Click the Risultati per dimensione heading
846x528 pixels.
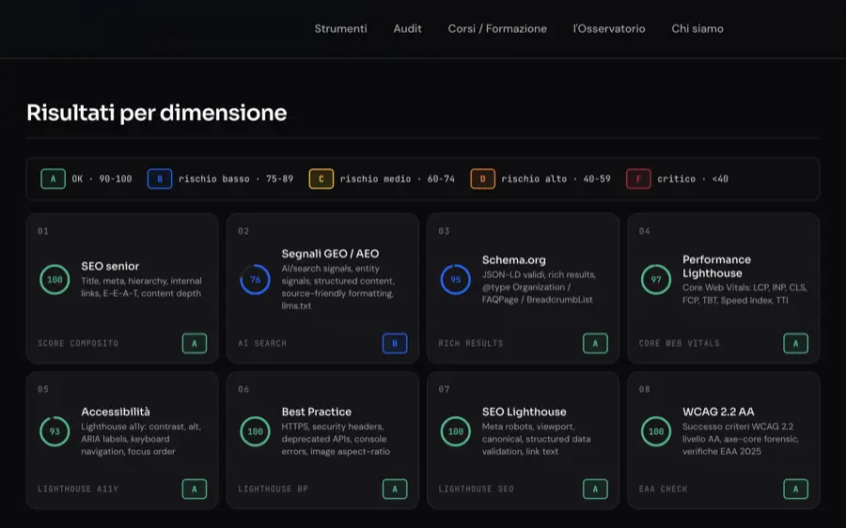tap(156, 113)
